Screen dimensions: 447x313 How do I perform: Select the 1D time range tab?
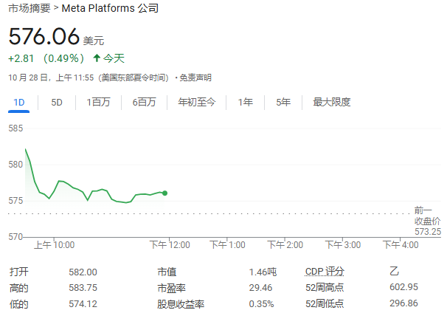tap(20, 103)
